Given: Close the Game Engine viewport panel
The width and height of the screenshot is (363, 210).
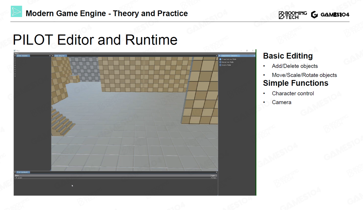Looking at the screenshot, I should click(x=217, y=56).
